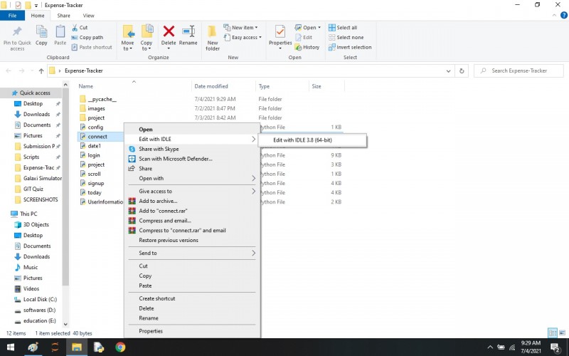The image size is (569, 356).
Task: Expand the Easy access dropdown
Action: 243,38
